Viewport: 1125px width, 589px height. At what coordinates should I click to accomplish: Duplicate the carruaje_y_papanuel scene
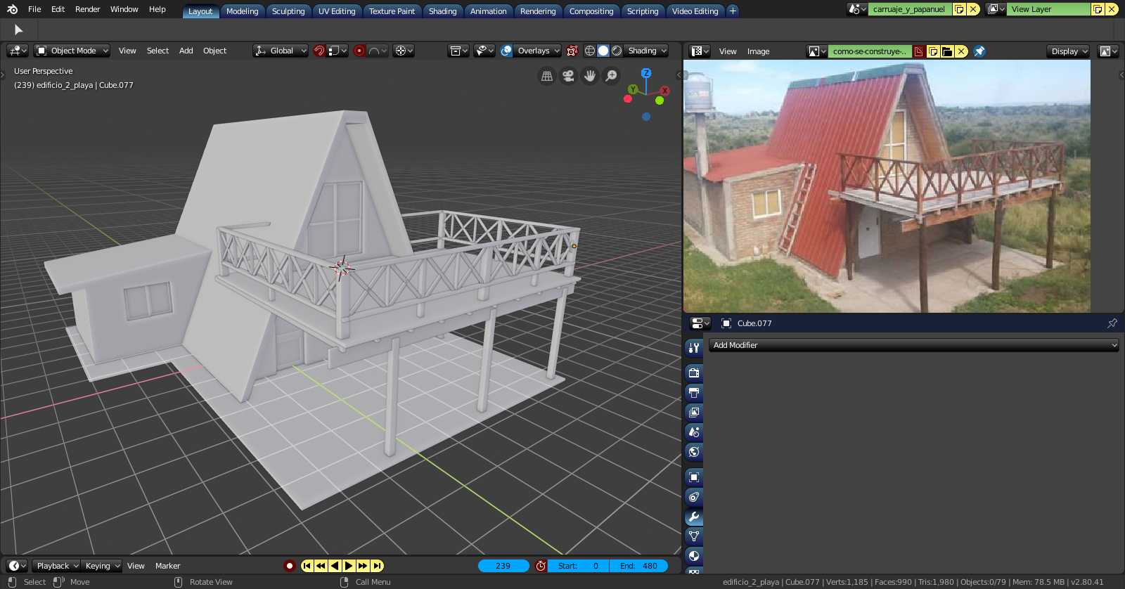point(959,9)
